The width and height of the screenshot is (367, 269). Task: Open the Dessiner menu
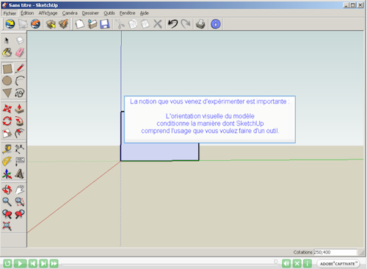coord(90,13)
